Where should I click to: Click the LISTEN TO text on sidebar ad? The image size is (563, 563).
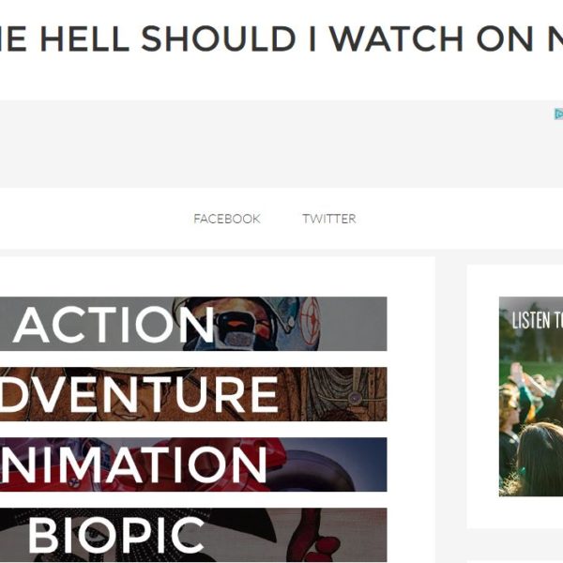pos(537,320)
